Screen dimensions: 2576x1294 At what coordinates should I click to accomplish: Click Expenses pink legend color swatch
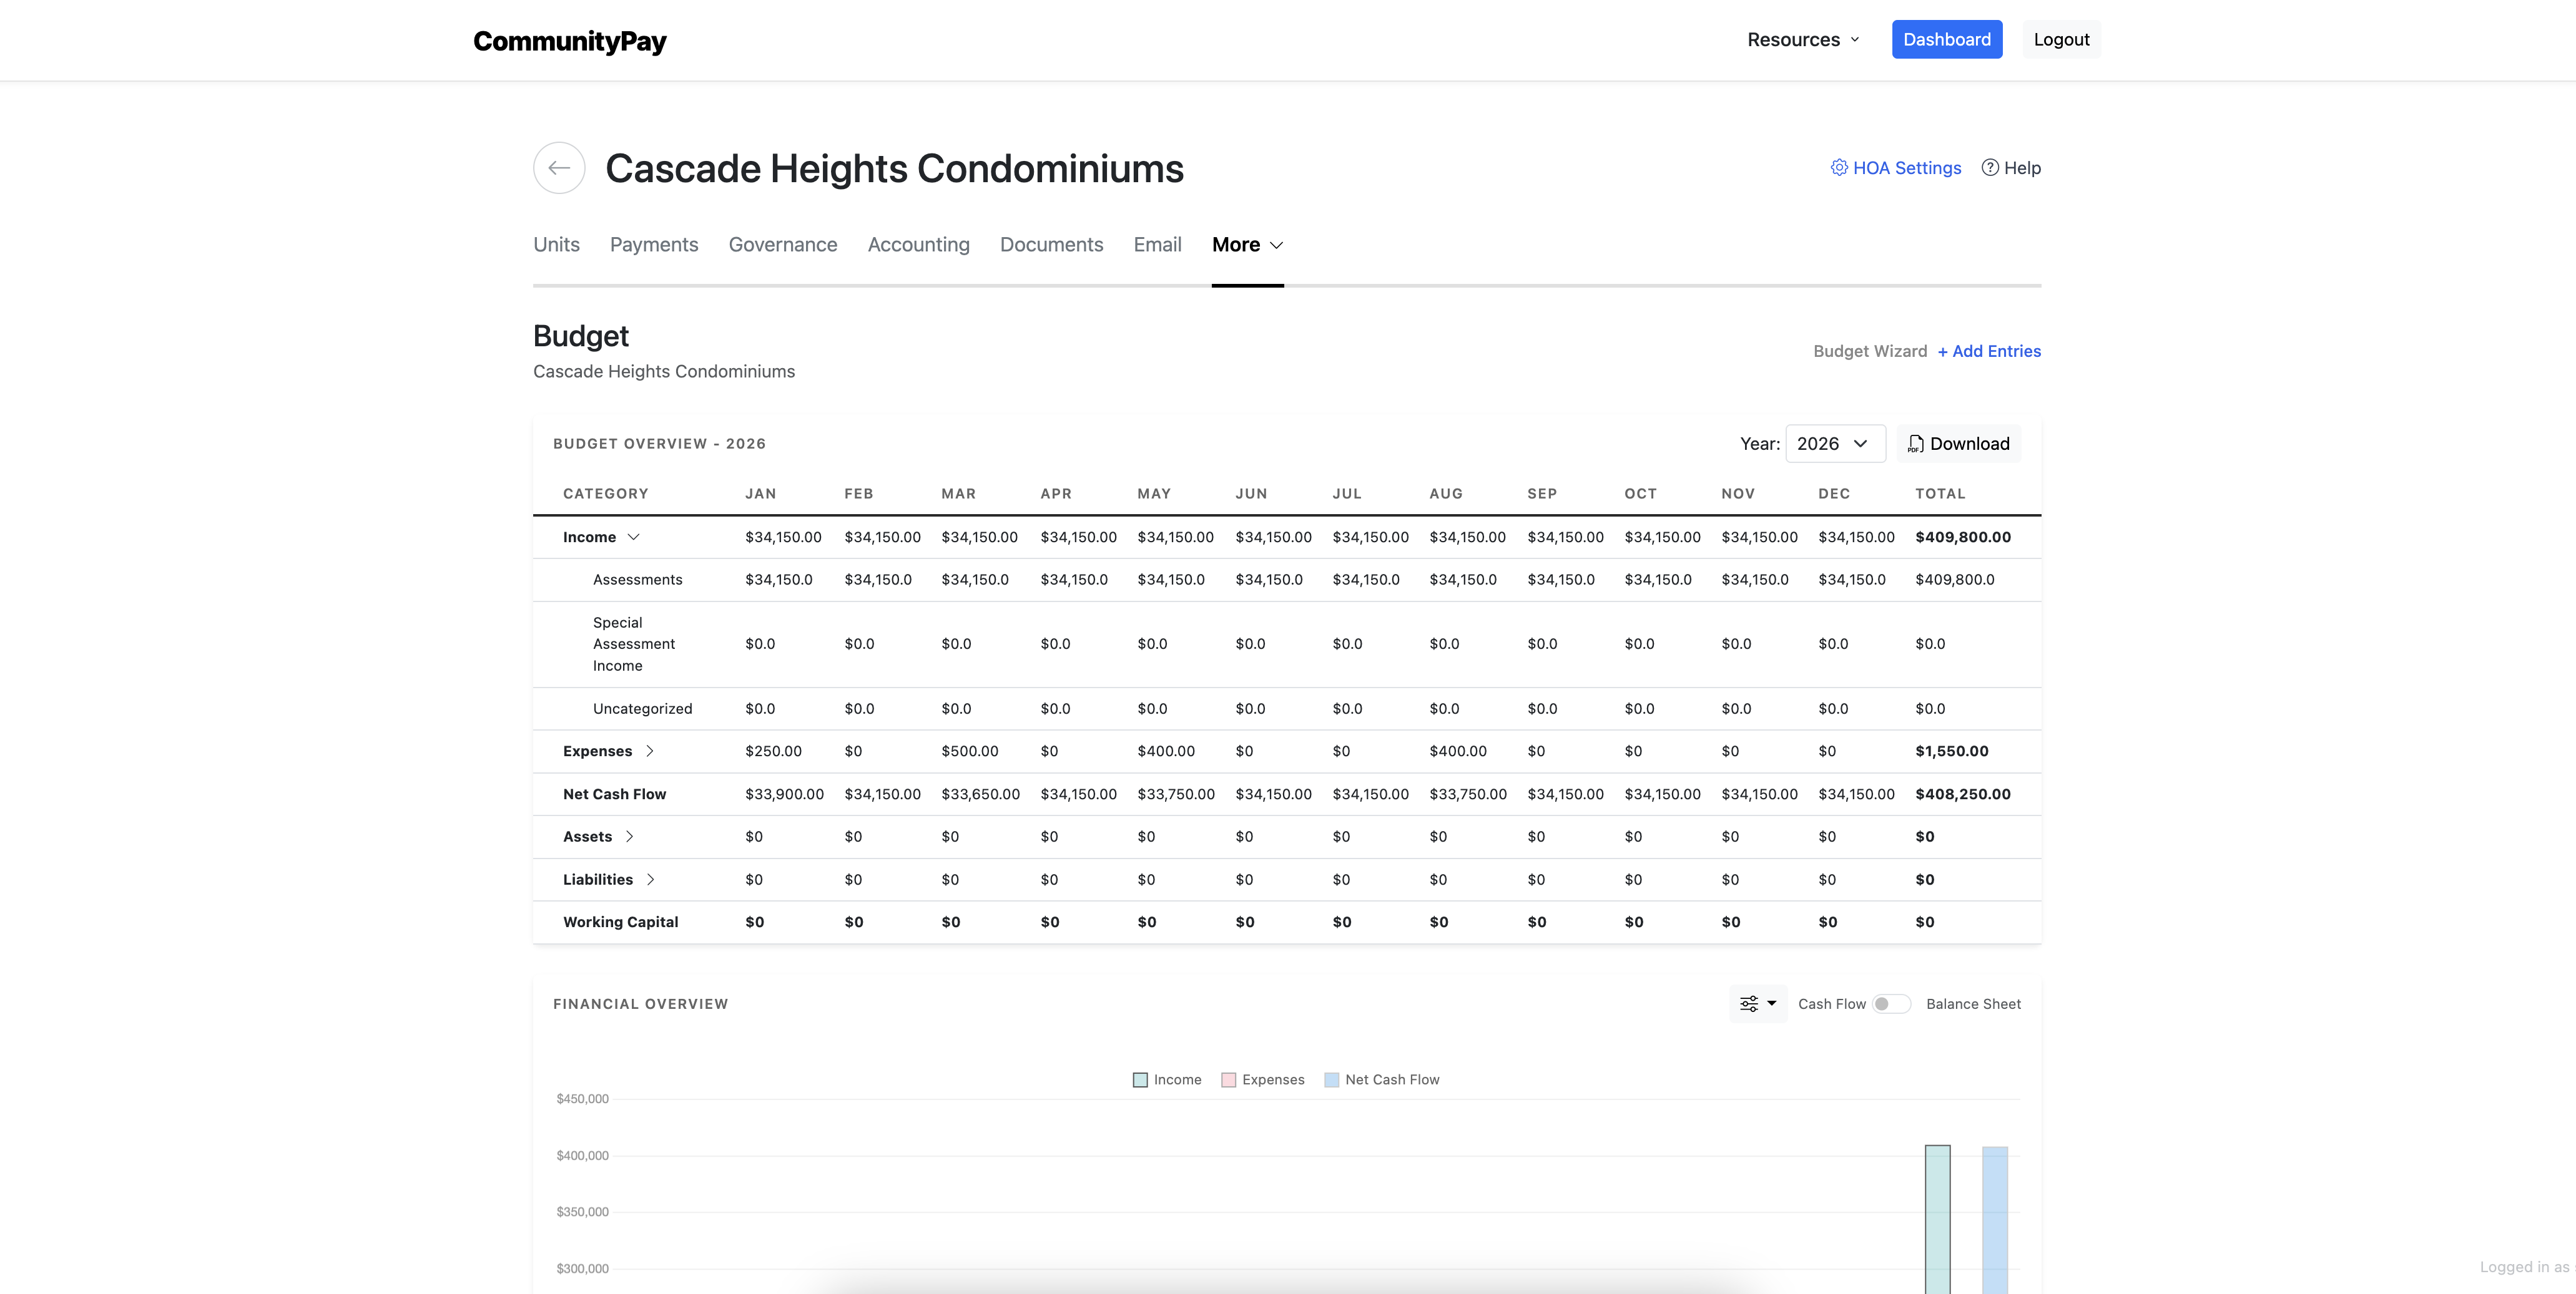tap(1229, 1079)
